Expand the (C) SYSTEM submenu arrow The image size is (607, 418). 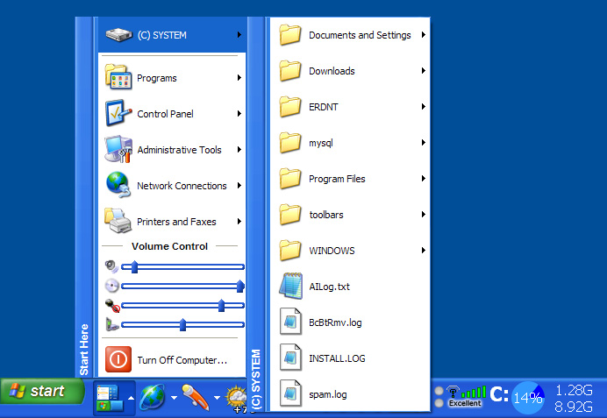coord(239,35)
